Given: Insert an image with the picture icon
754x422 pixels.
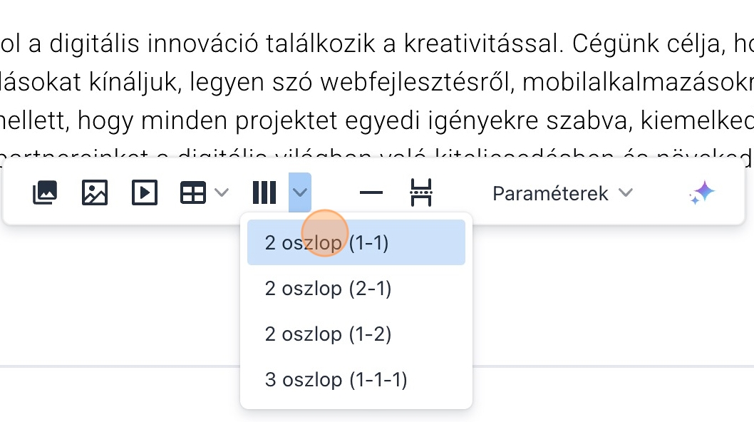Looking at the screenshot, I should coord(95,192).
